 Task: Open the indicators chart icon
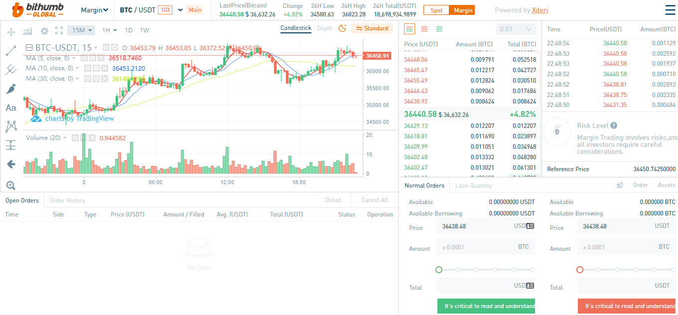coord(28,31)
